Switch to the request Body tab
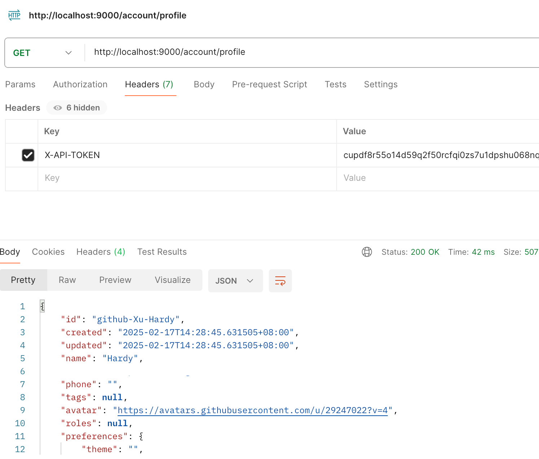This screenshot has width=539, height=459. click(x=204, y=84)
